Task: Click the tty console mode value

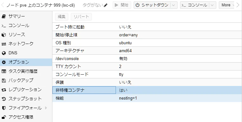Action: click(121, 75)
